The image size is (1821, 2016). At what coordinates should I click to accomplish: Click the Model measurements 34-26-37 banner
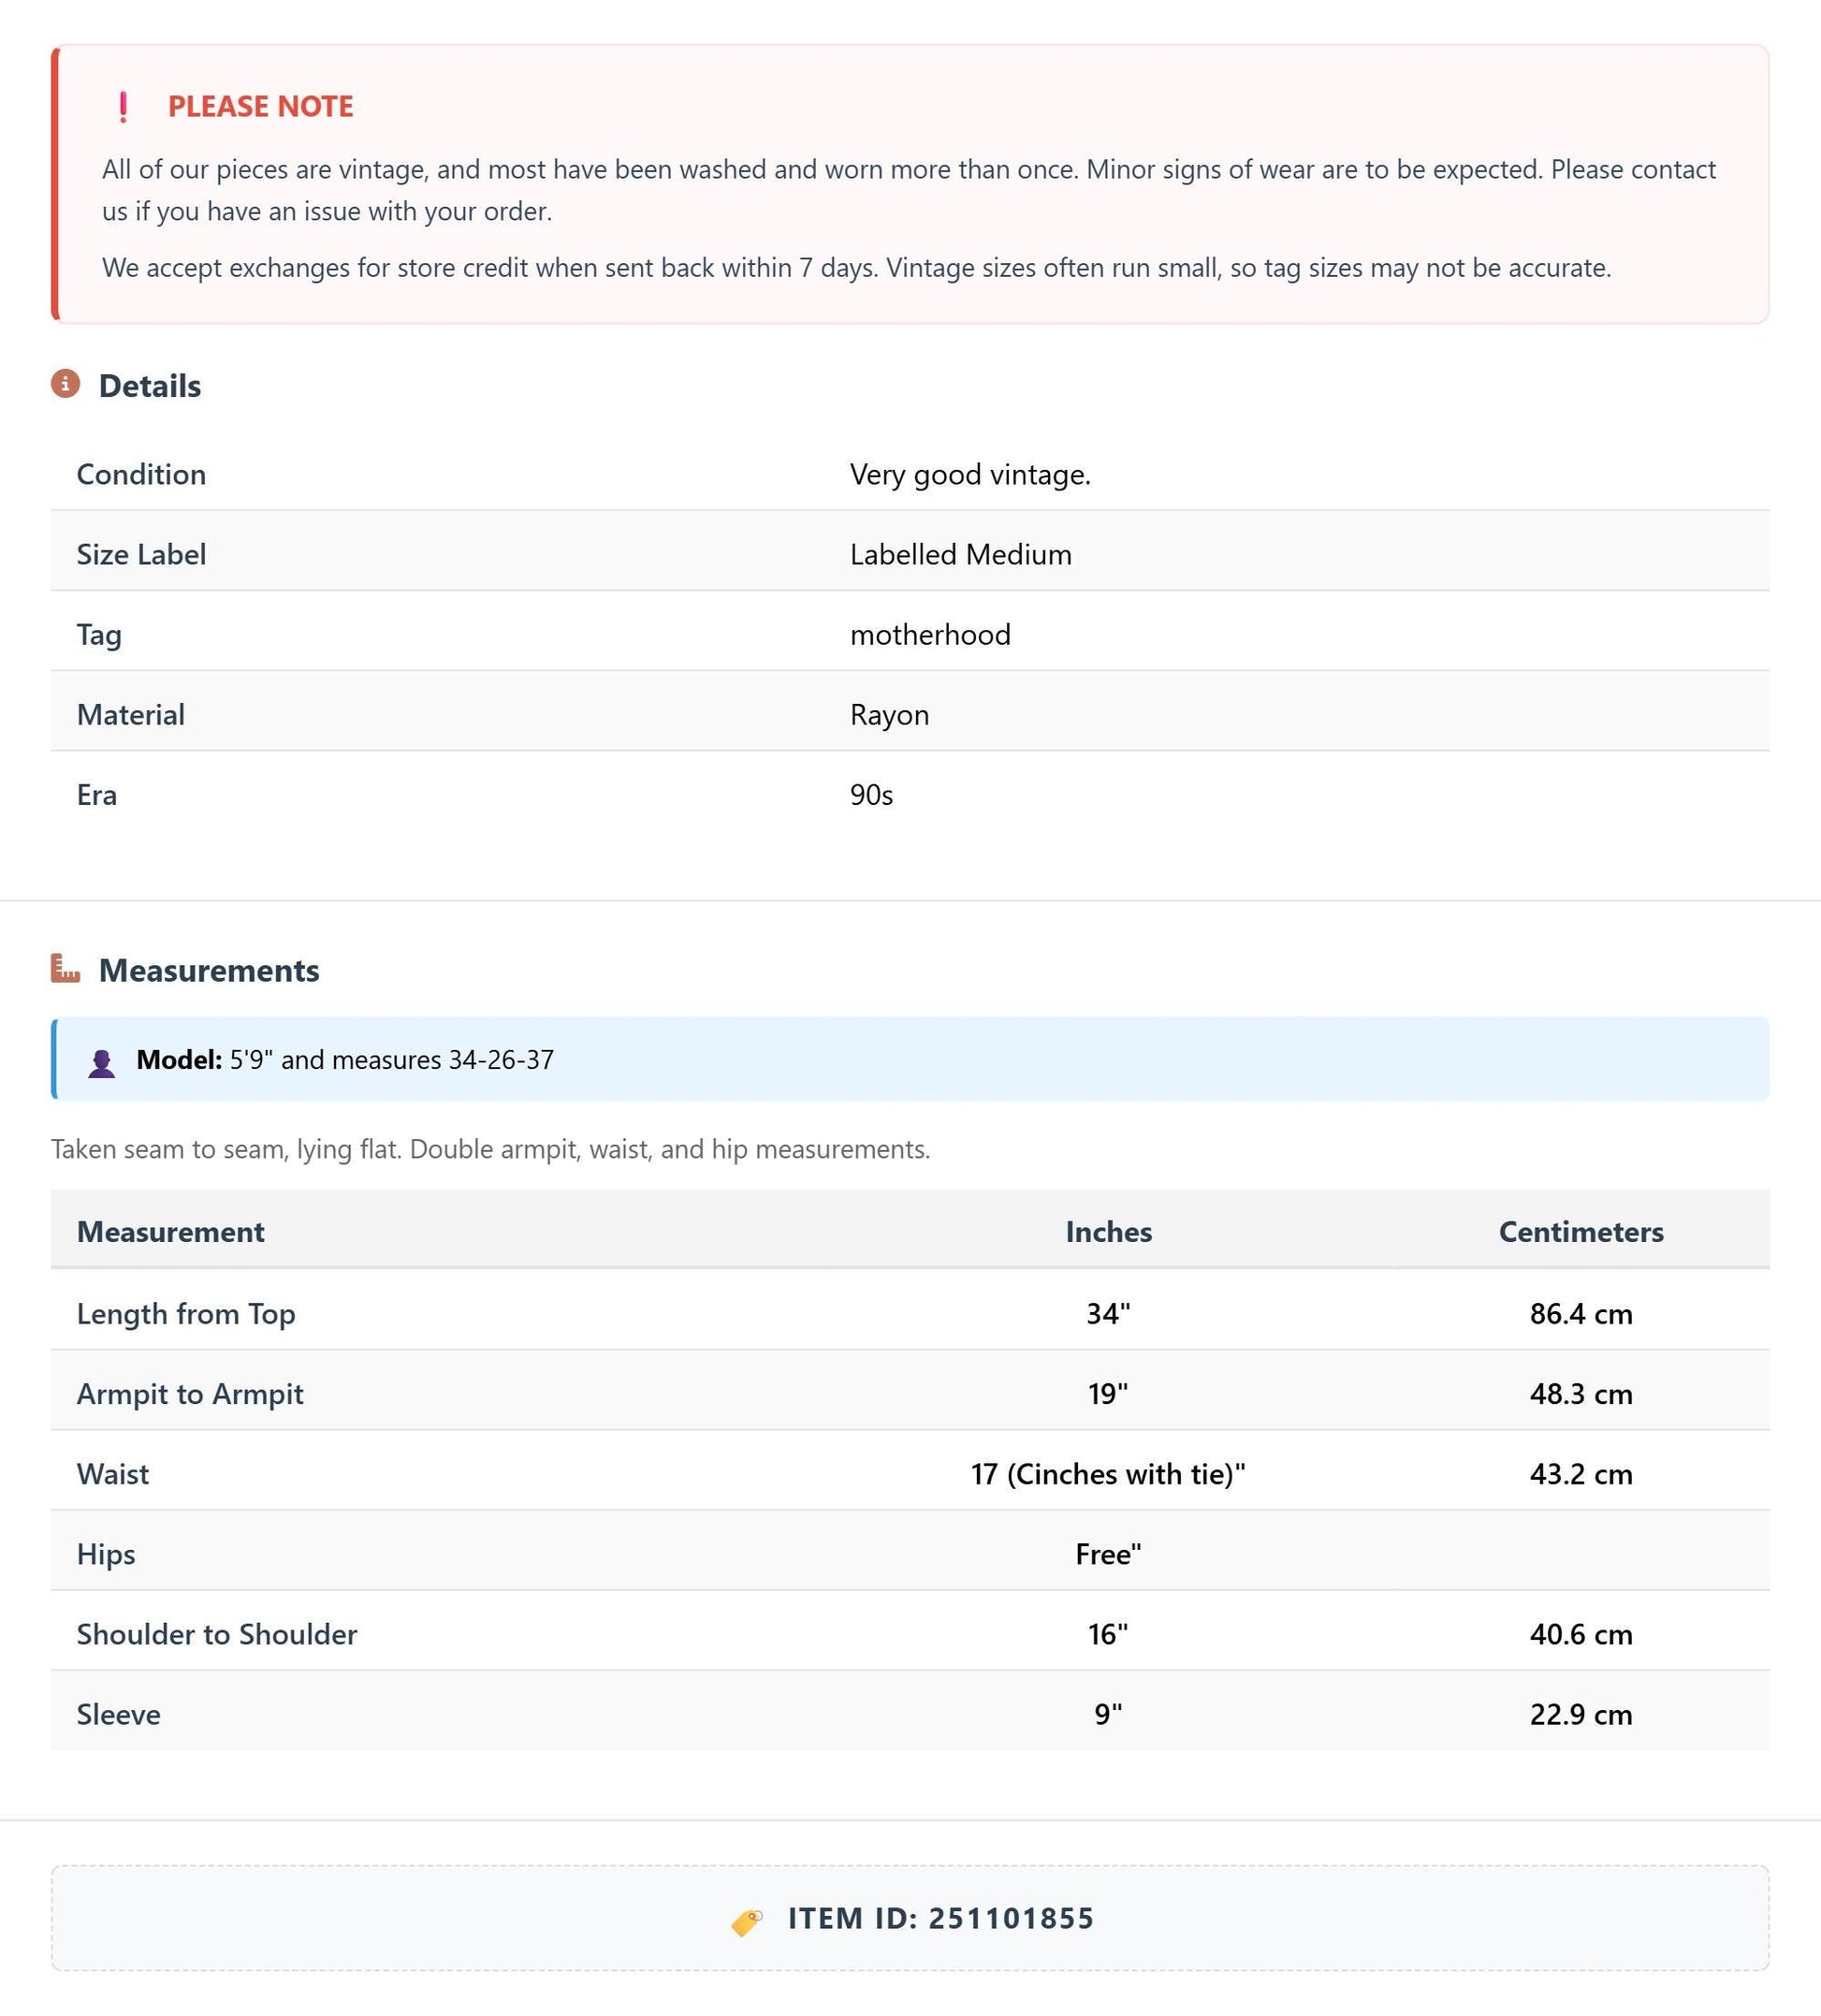click(910, 1059)
